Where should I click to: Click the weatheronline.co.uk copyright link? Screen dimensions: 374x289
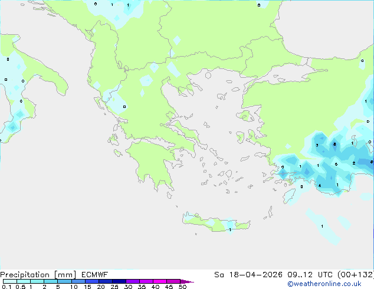[x=324, y=284]
